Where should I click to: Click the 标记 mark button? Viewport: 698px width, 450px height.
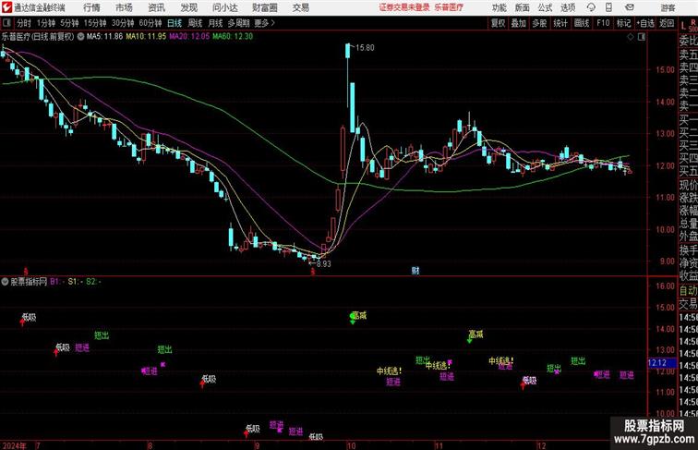click(623, 23)
